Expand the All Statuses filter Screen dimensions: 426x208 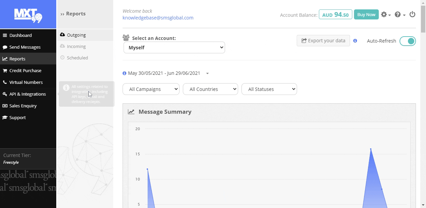[269, 89]
